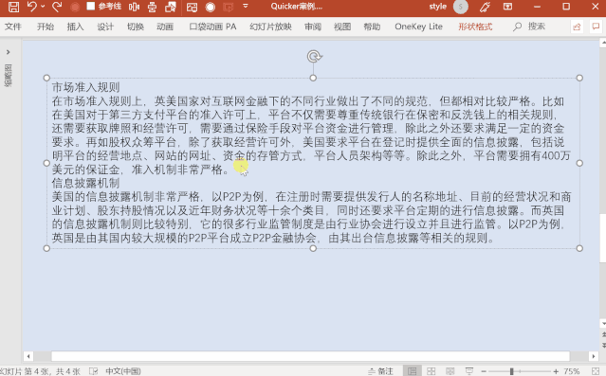
Task: Click the picture layout icon in quick access toolbar
Action: click(193, 7)
